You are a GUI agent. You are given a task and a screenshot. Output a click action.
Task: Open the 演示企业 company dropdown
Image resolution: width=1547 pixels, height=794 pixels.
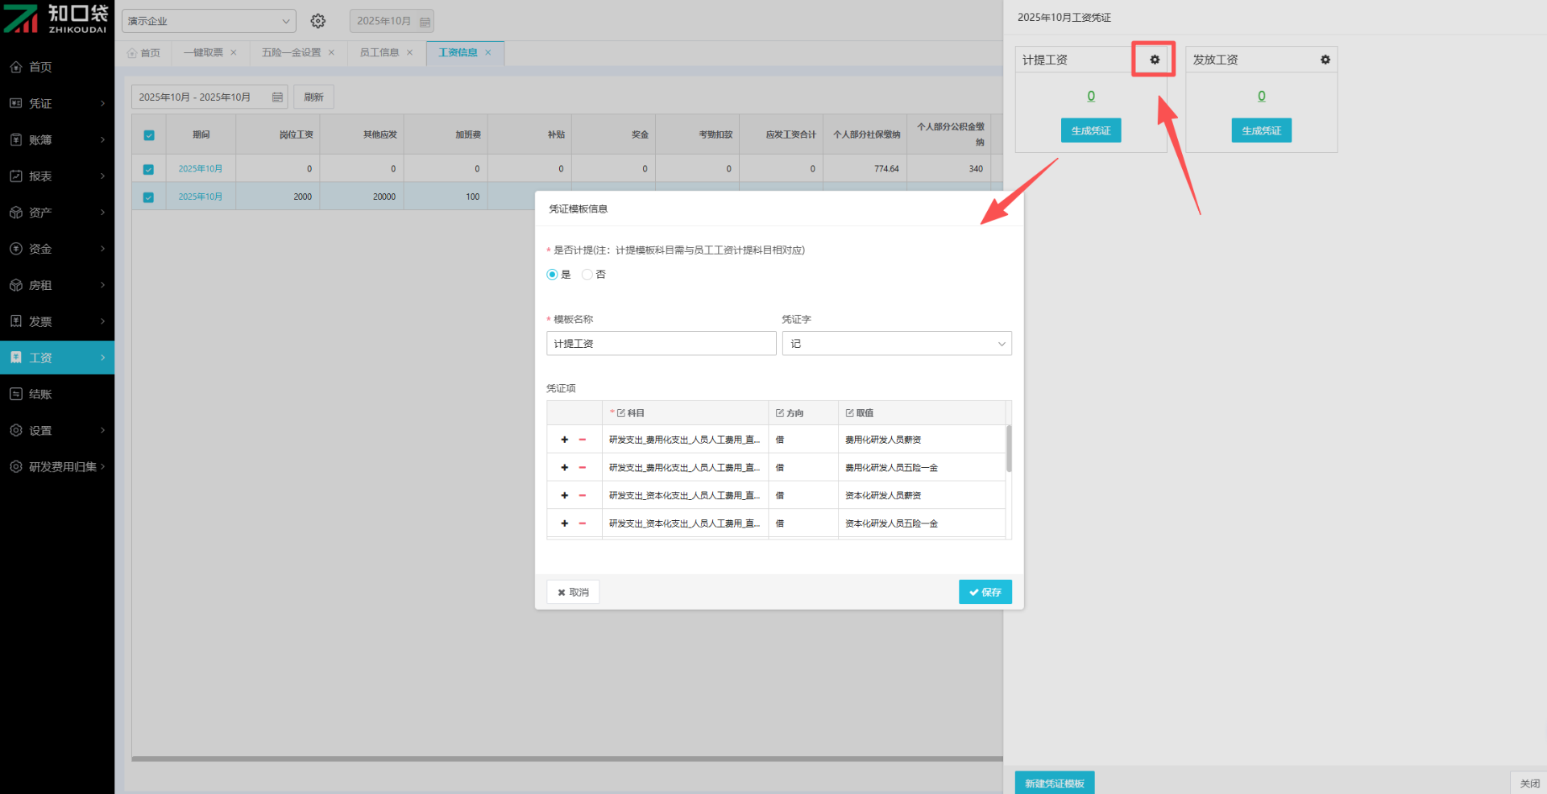tap(209, 21)
